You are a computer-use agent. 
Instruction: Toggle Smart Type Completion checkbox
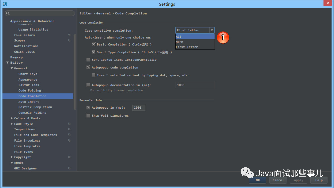(93, 52)
